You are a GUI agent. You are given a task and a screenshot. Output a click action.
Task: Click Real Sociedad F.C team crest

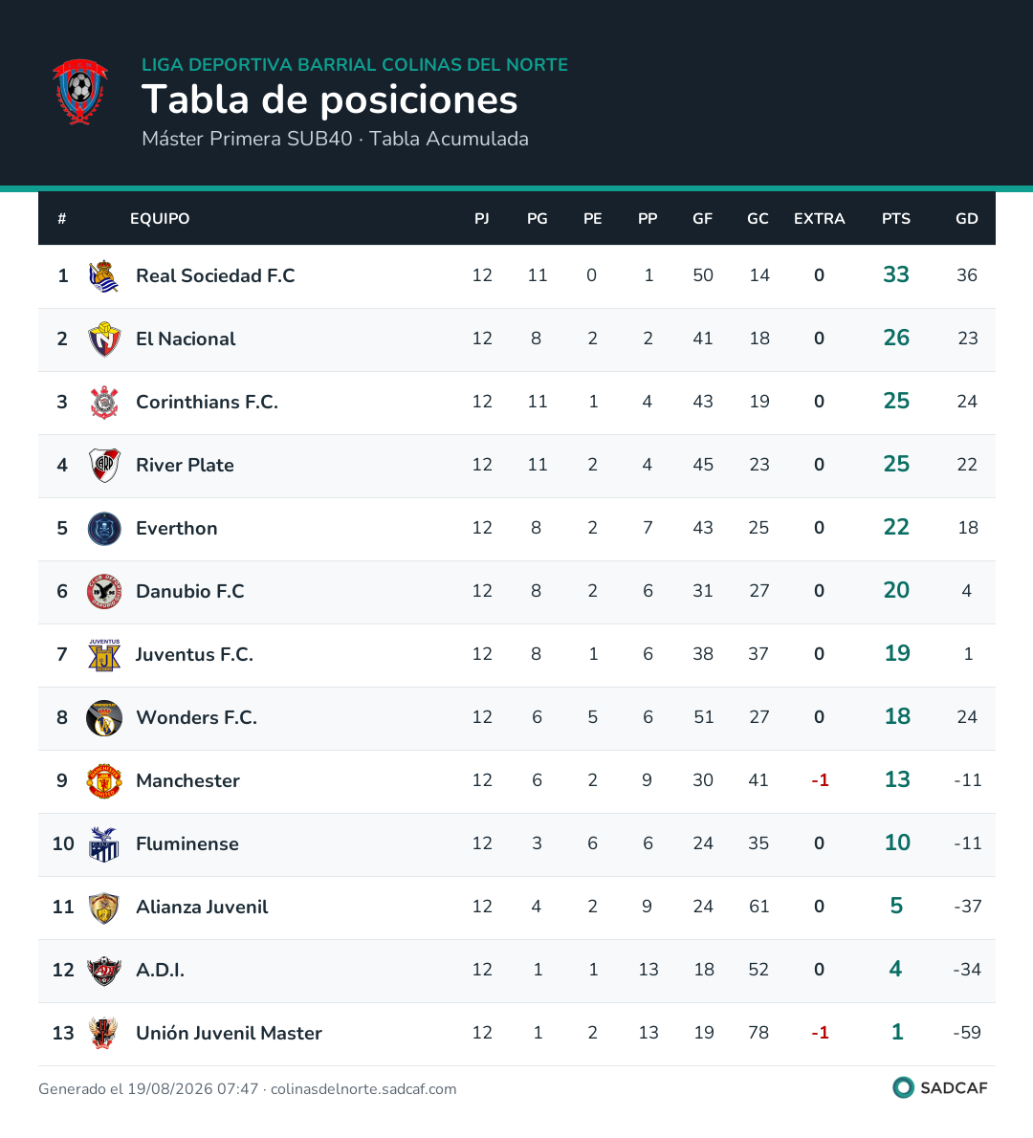[104, 275]
